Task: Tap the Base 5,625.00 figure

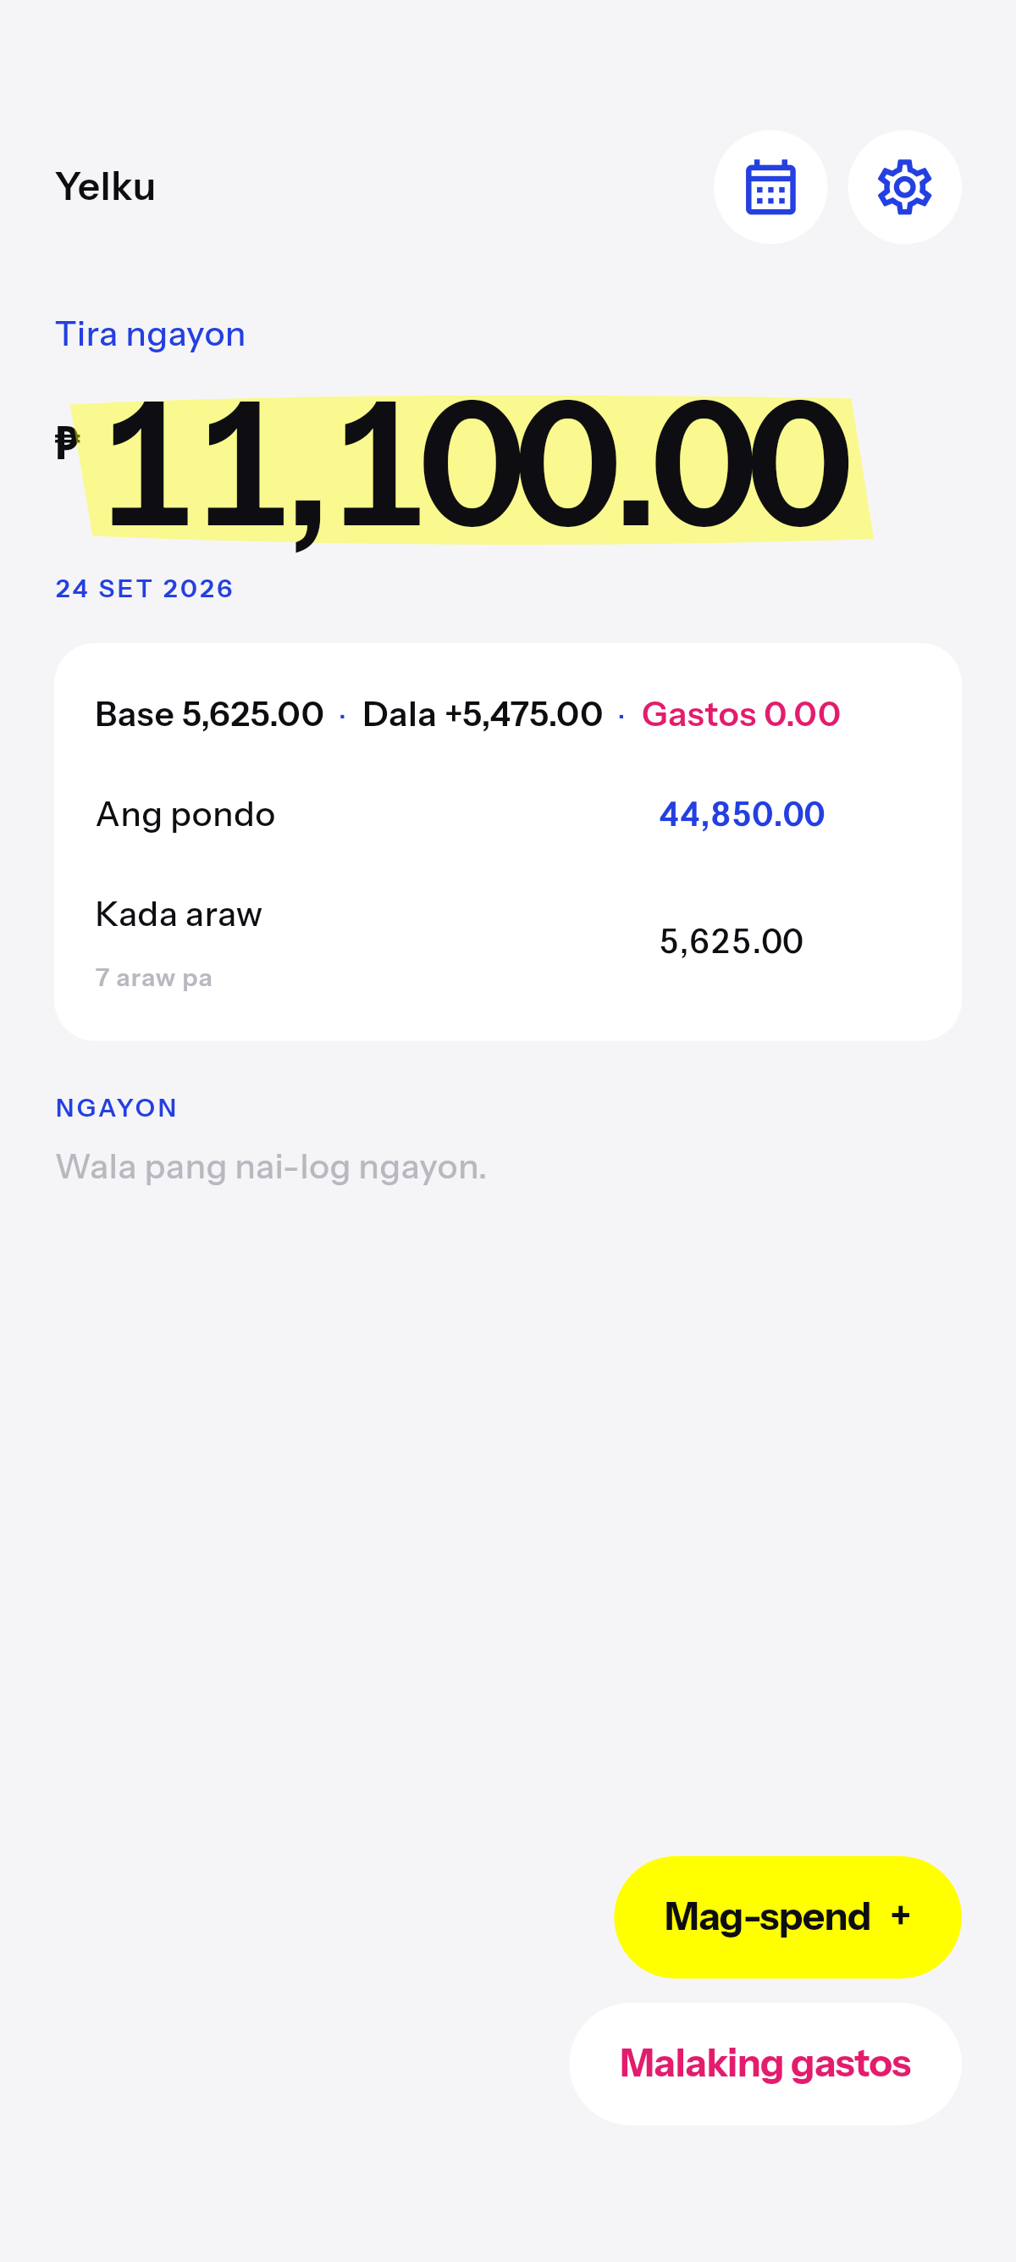Action: click(209, 714)
